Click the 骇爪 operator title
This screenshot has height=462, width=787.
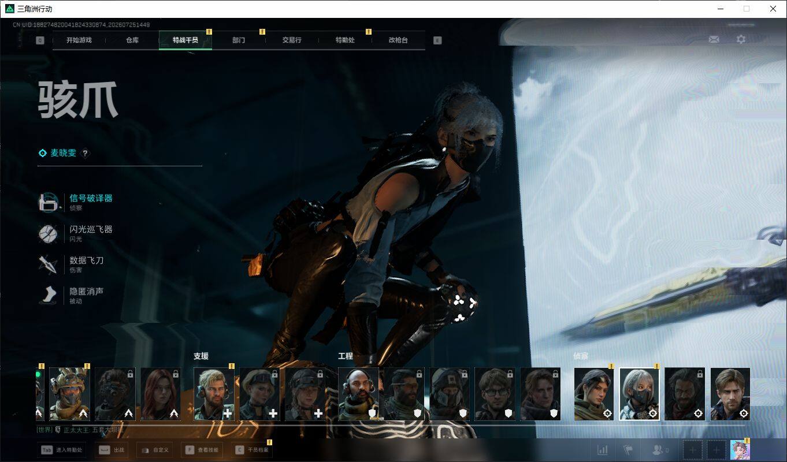(78, 100)
